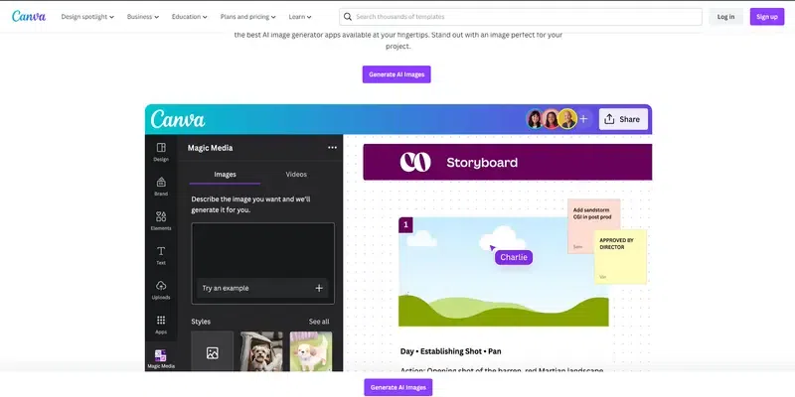
Task: Switch to the Videos tab
Action: coord(296,175)
